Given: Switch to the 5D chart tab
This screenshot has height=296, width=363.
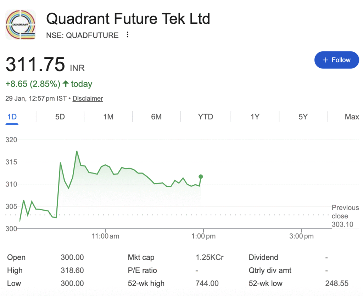Looking at the screenshot, I should click(60, 117).
